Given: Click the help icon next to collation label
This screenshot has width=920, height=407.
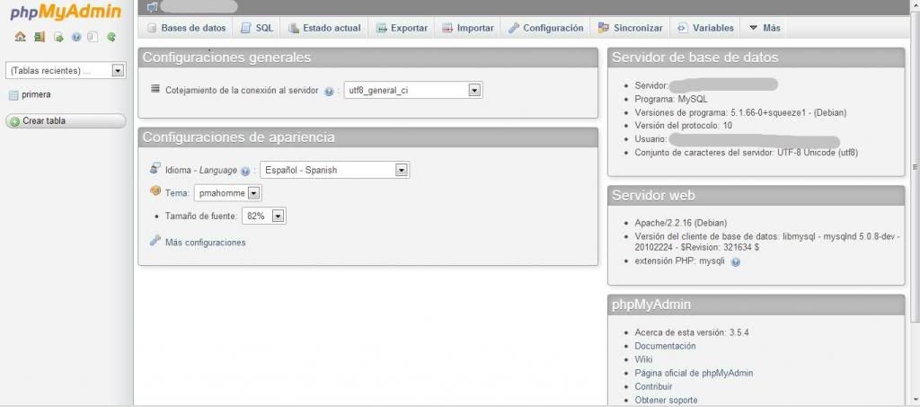Looking at the screenshot, I should click(x=329, y=92).
